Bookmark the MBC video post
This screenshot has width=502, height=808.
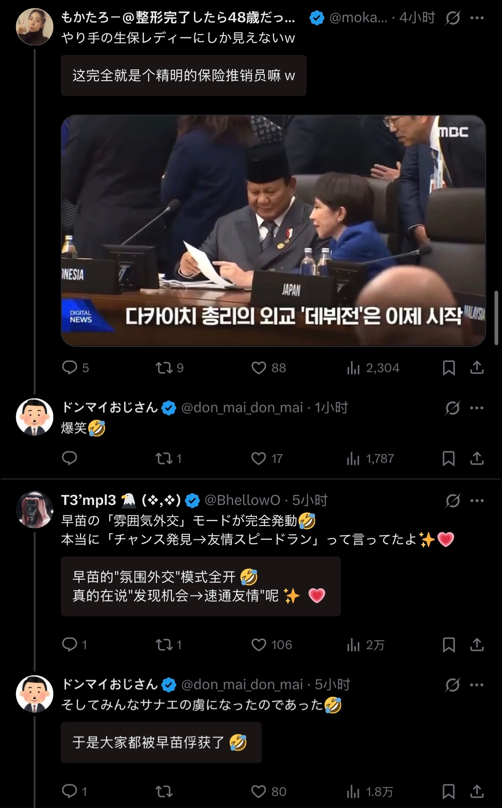point(448,368)
